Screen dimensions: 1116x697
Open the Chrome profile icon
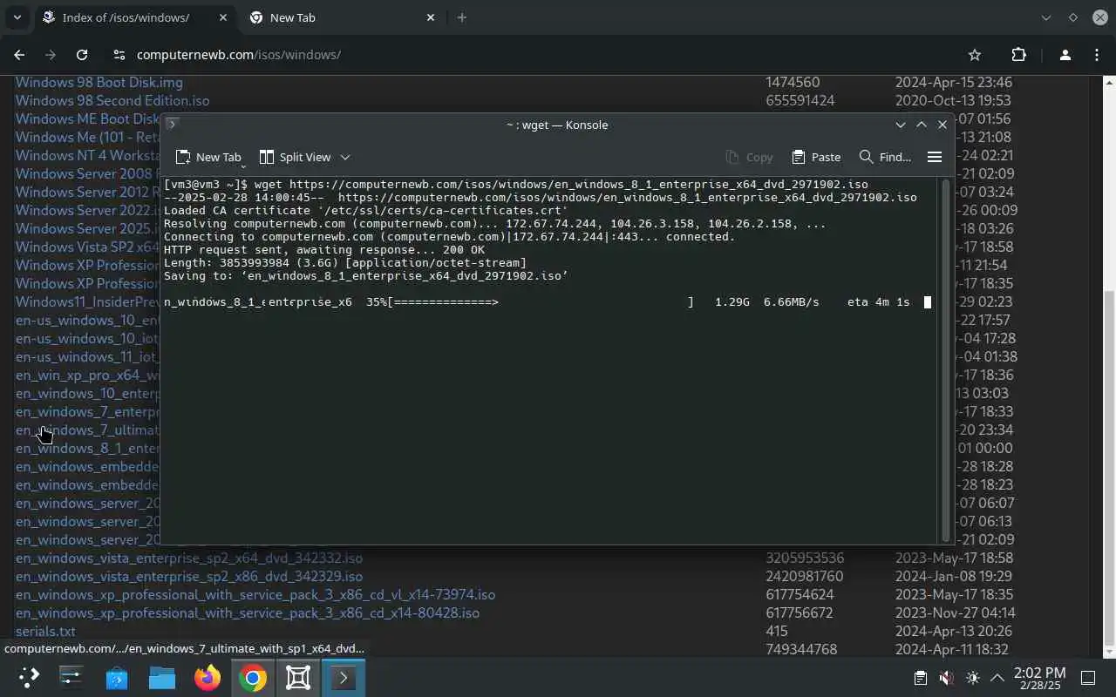[1065, 54]
